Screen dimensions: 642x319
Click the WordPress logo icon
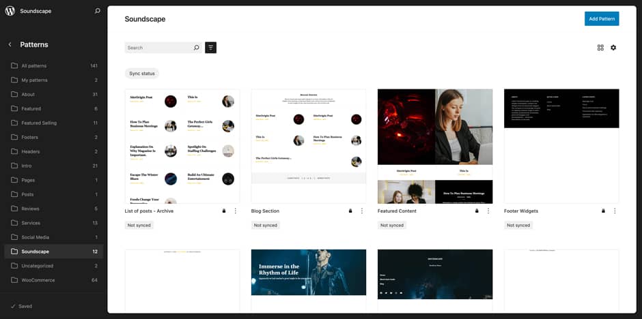tap(10, 11)
